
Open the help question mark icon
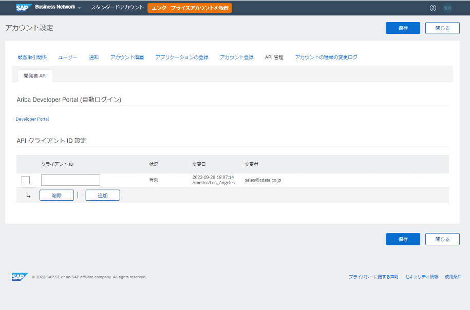coord(433,8)
